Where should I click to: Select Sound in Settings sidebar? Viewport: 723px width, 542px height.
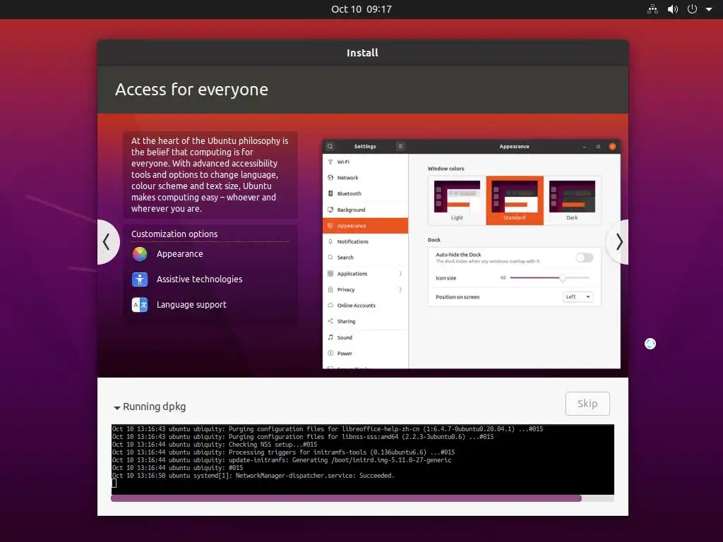point(365,337)
